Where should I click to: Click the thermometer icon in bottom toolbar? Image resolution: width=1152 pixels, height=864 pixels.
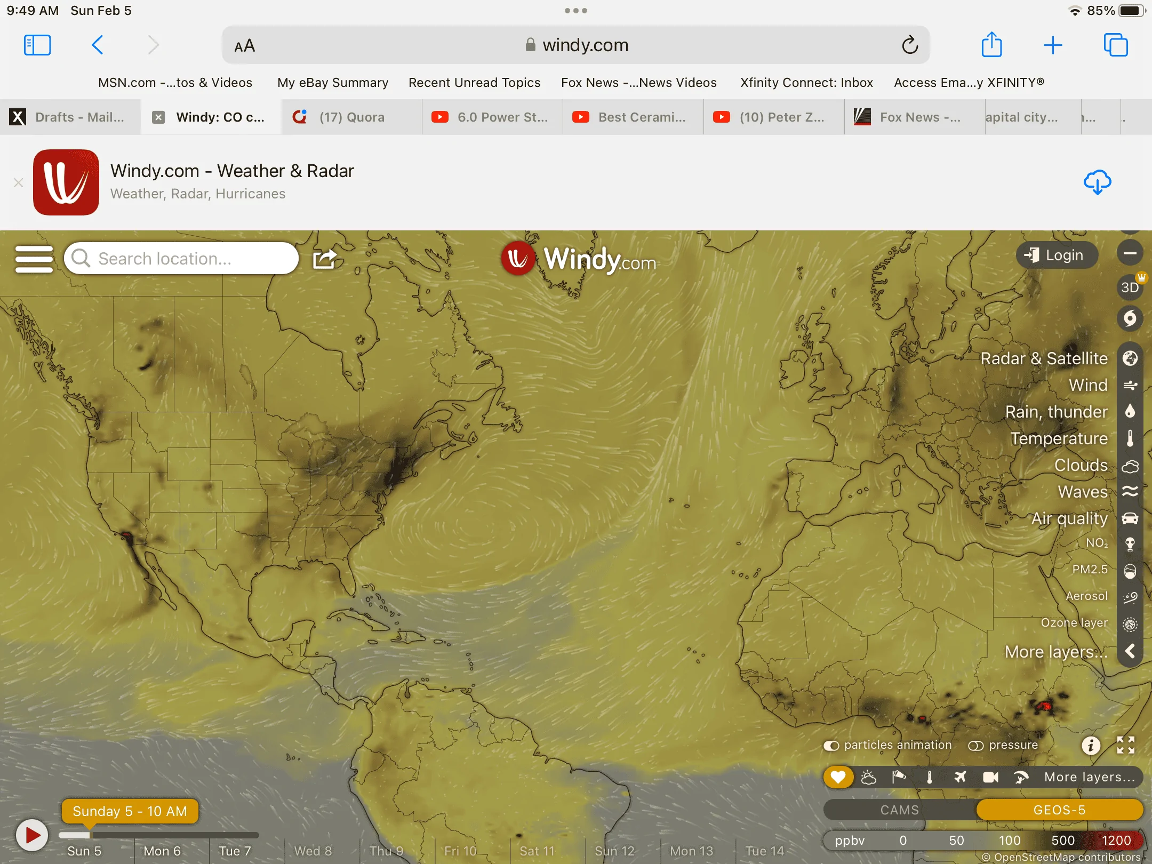click(930, 777)
